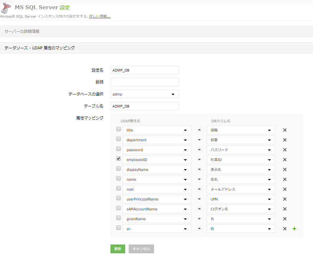313x260 pixels.
Task: Open the givenName LDAP attribute dropdown
Action: [x=157, y=219]
